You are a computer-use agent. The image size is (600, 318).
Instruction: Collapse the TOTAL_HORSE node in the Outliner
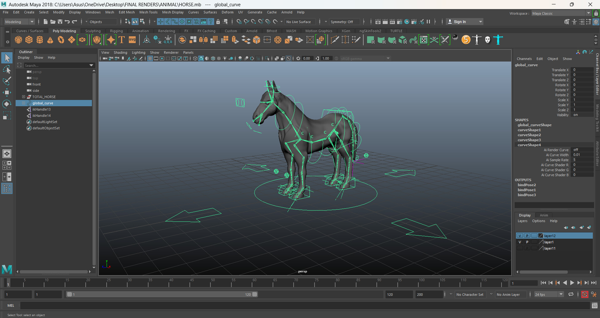pyautogui.click(x=23, y=97)
